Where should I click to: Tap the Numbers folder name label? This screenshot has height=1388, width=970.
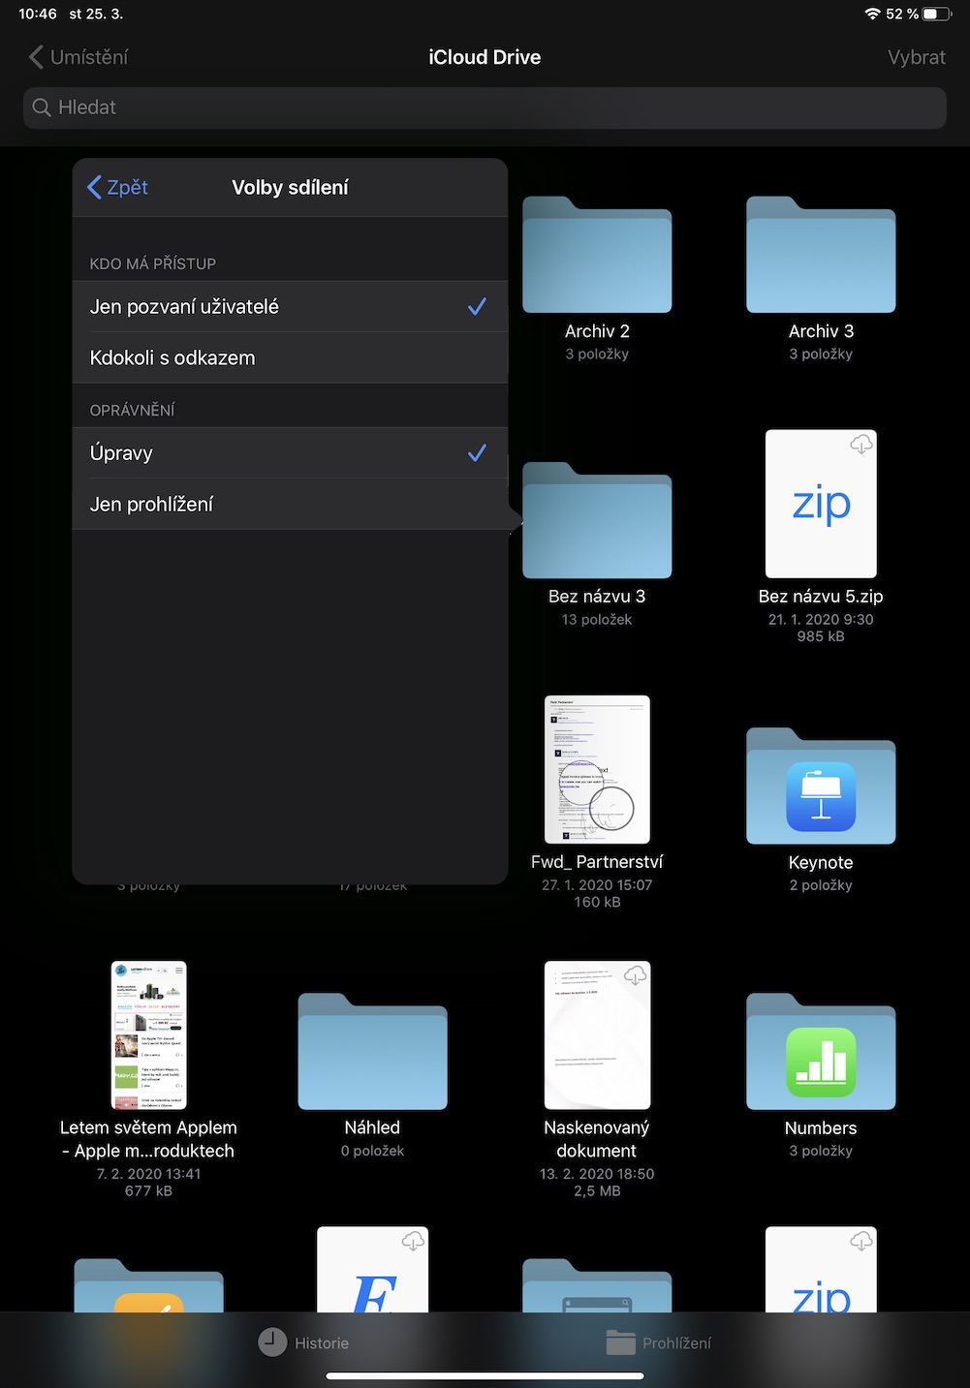click(821, 1127)
